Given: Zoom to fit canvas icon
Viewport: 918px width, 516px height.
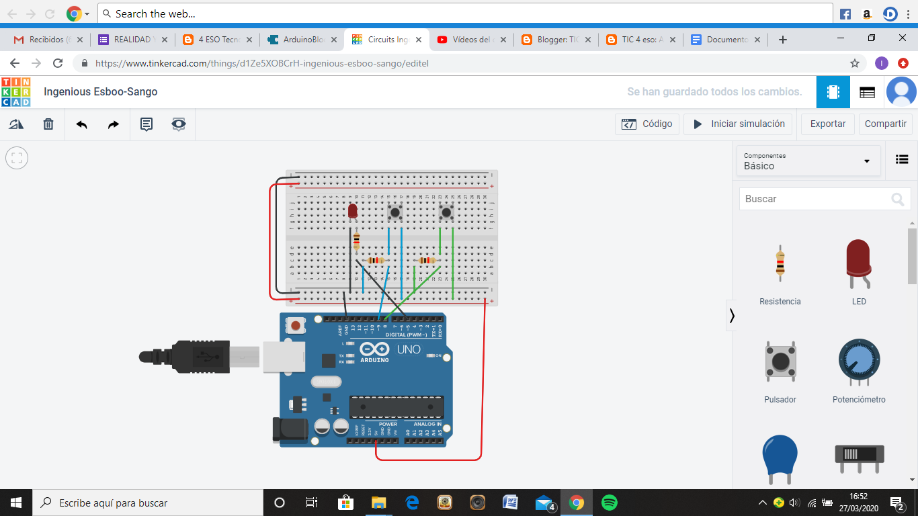Looking at the screenshot, I should click(17, 159).
